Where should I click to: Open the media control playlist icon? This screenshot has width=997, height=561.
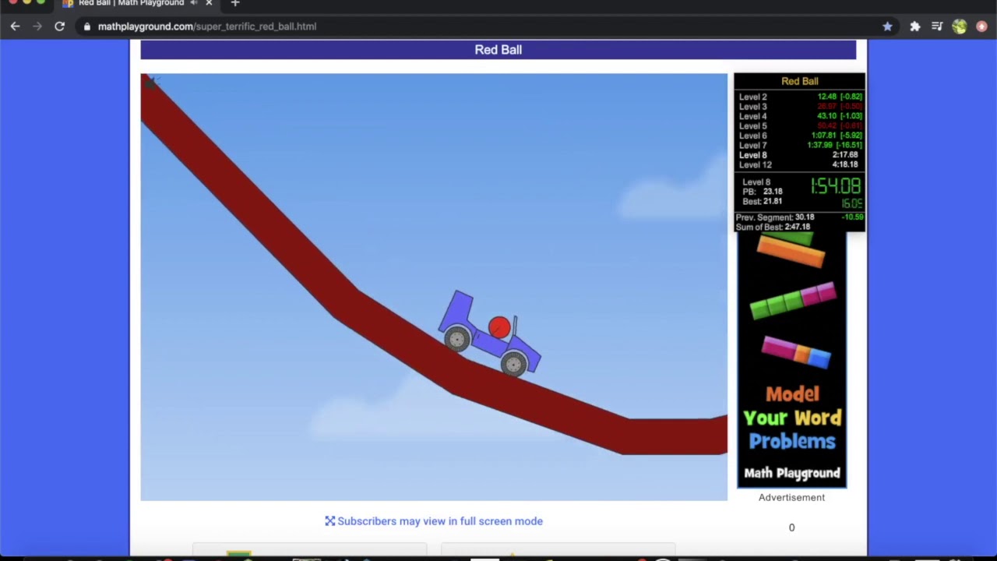pos(937,26)
